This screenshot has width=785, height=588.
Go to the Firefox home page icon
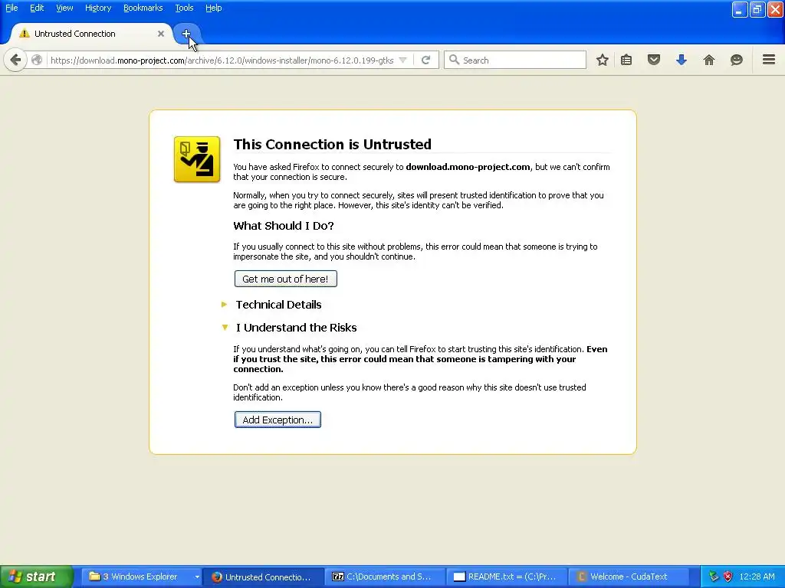709,60
